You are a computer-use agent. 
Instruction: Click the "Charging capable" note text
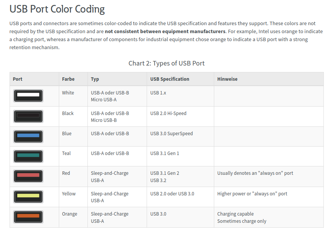pyautogui.click(x=235, y=214)
